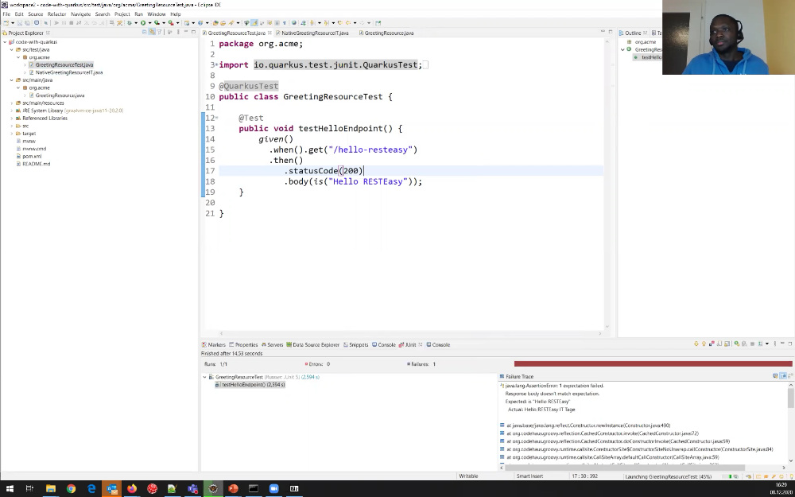Open the Refactor menu
This screenshot has width=795, height=497.
[x=56, y=14]
